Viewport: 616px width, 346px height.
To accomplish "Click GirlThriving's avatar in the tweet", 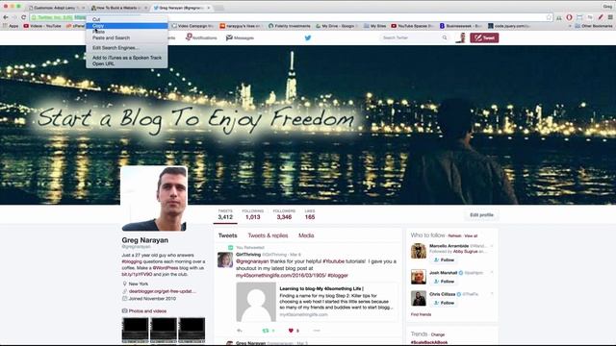I will click(x=225, y=259).
